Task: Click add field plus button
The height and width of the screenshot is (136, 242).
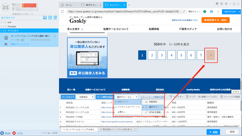Action: [230, 97]
